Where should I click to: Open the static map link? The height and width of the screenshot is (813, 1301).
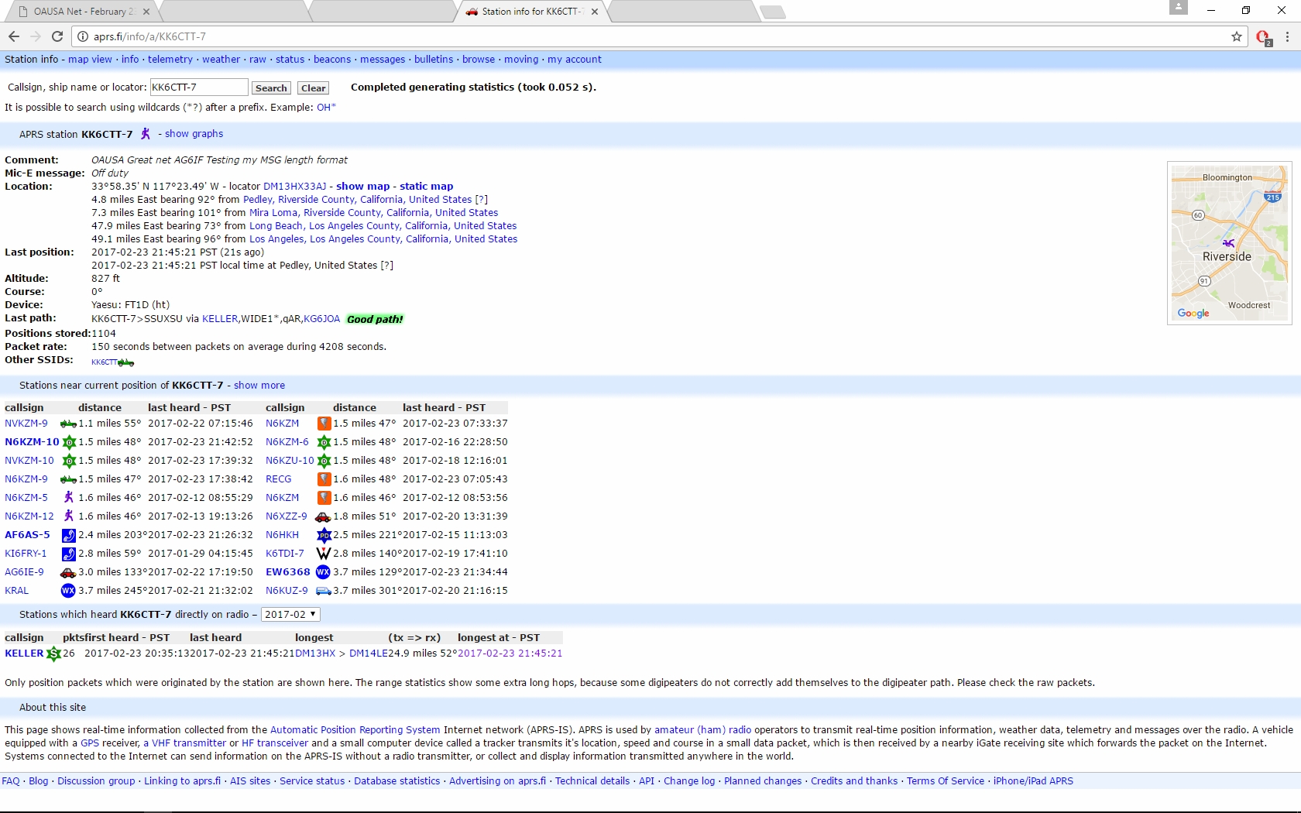pyautogui.click(x=426, y=187)
